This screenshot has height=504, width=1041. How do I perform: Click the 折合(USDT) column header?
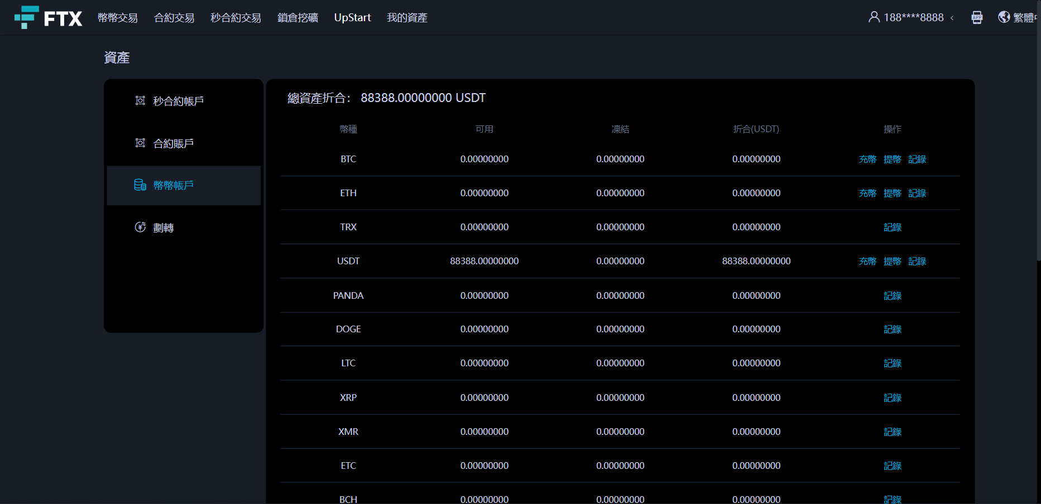[756, 129]
